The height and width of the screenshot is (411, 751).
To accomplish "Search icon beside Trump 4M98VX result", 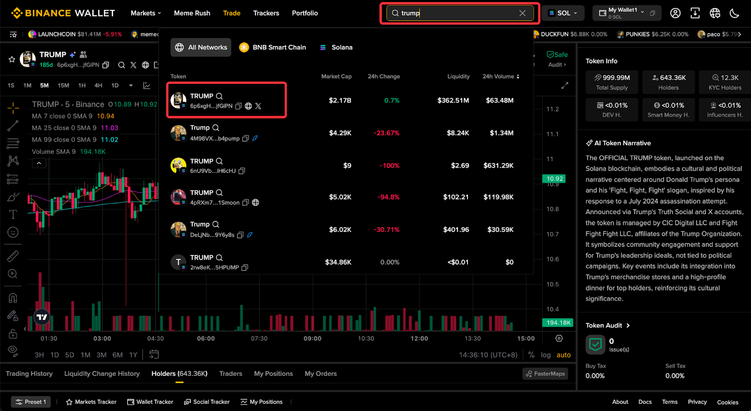I will tap(216, 127).
